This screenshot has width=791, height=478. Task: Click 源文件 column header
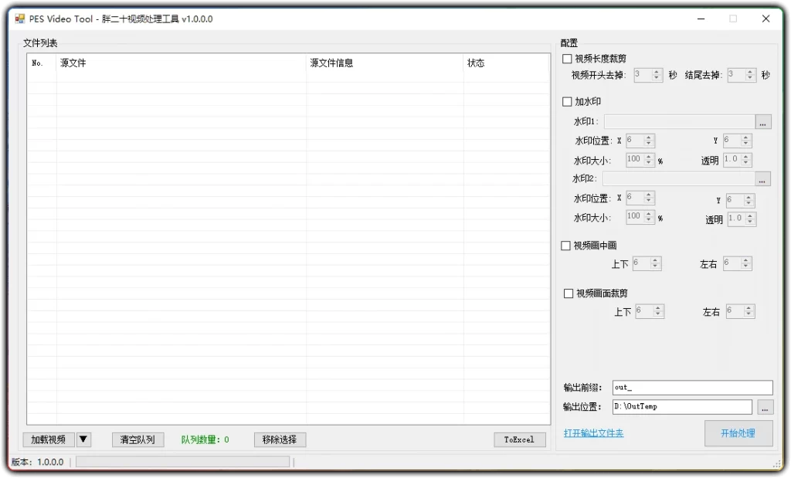(x=182, y=63)
